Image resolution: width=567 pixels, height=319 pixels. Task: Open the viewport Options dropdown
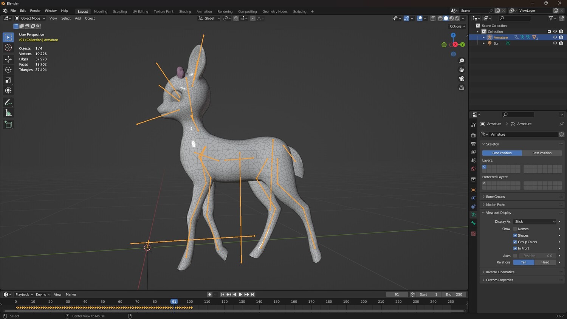(x=457, y=26)
